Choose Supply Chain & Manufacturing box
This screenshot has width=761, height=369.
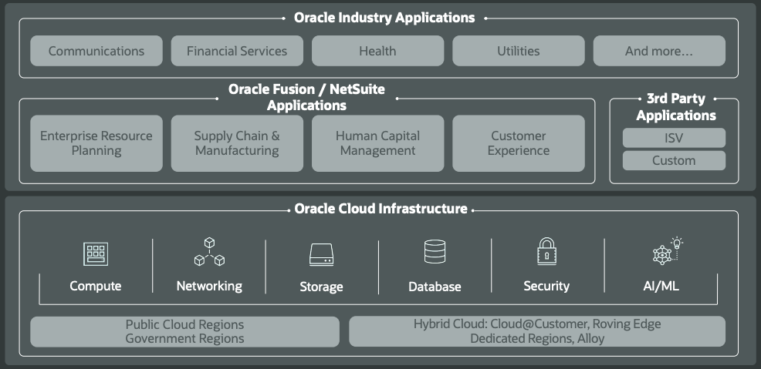(237, 143)
